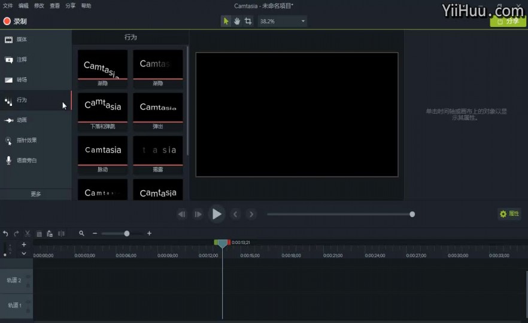Redo the last undone action
Screen dimensions: 528x323
(x=17, y=233)
